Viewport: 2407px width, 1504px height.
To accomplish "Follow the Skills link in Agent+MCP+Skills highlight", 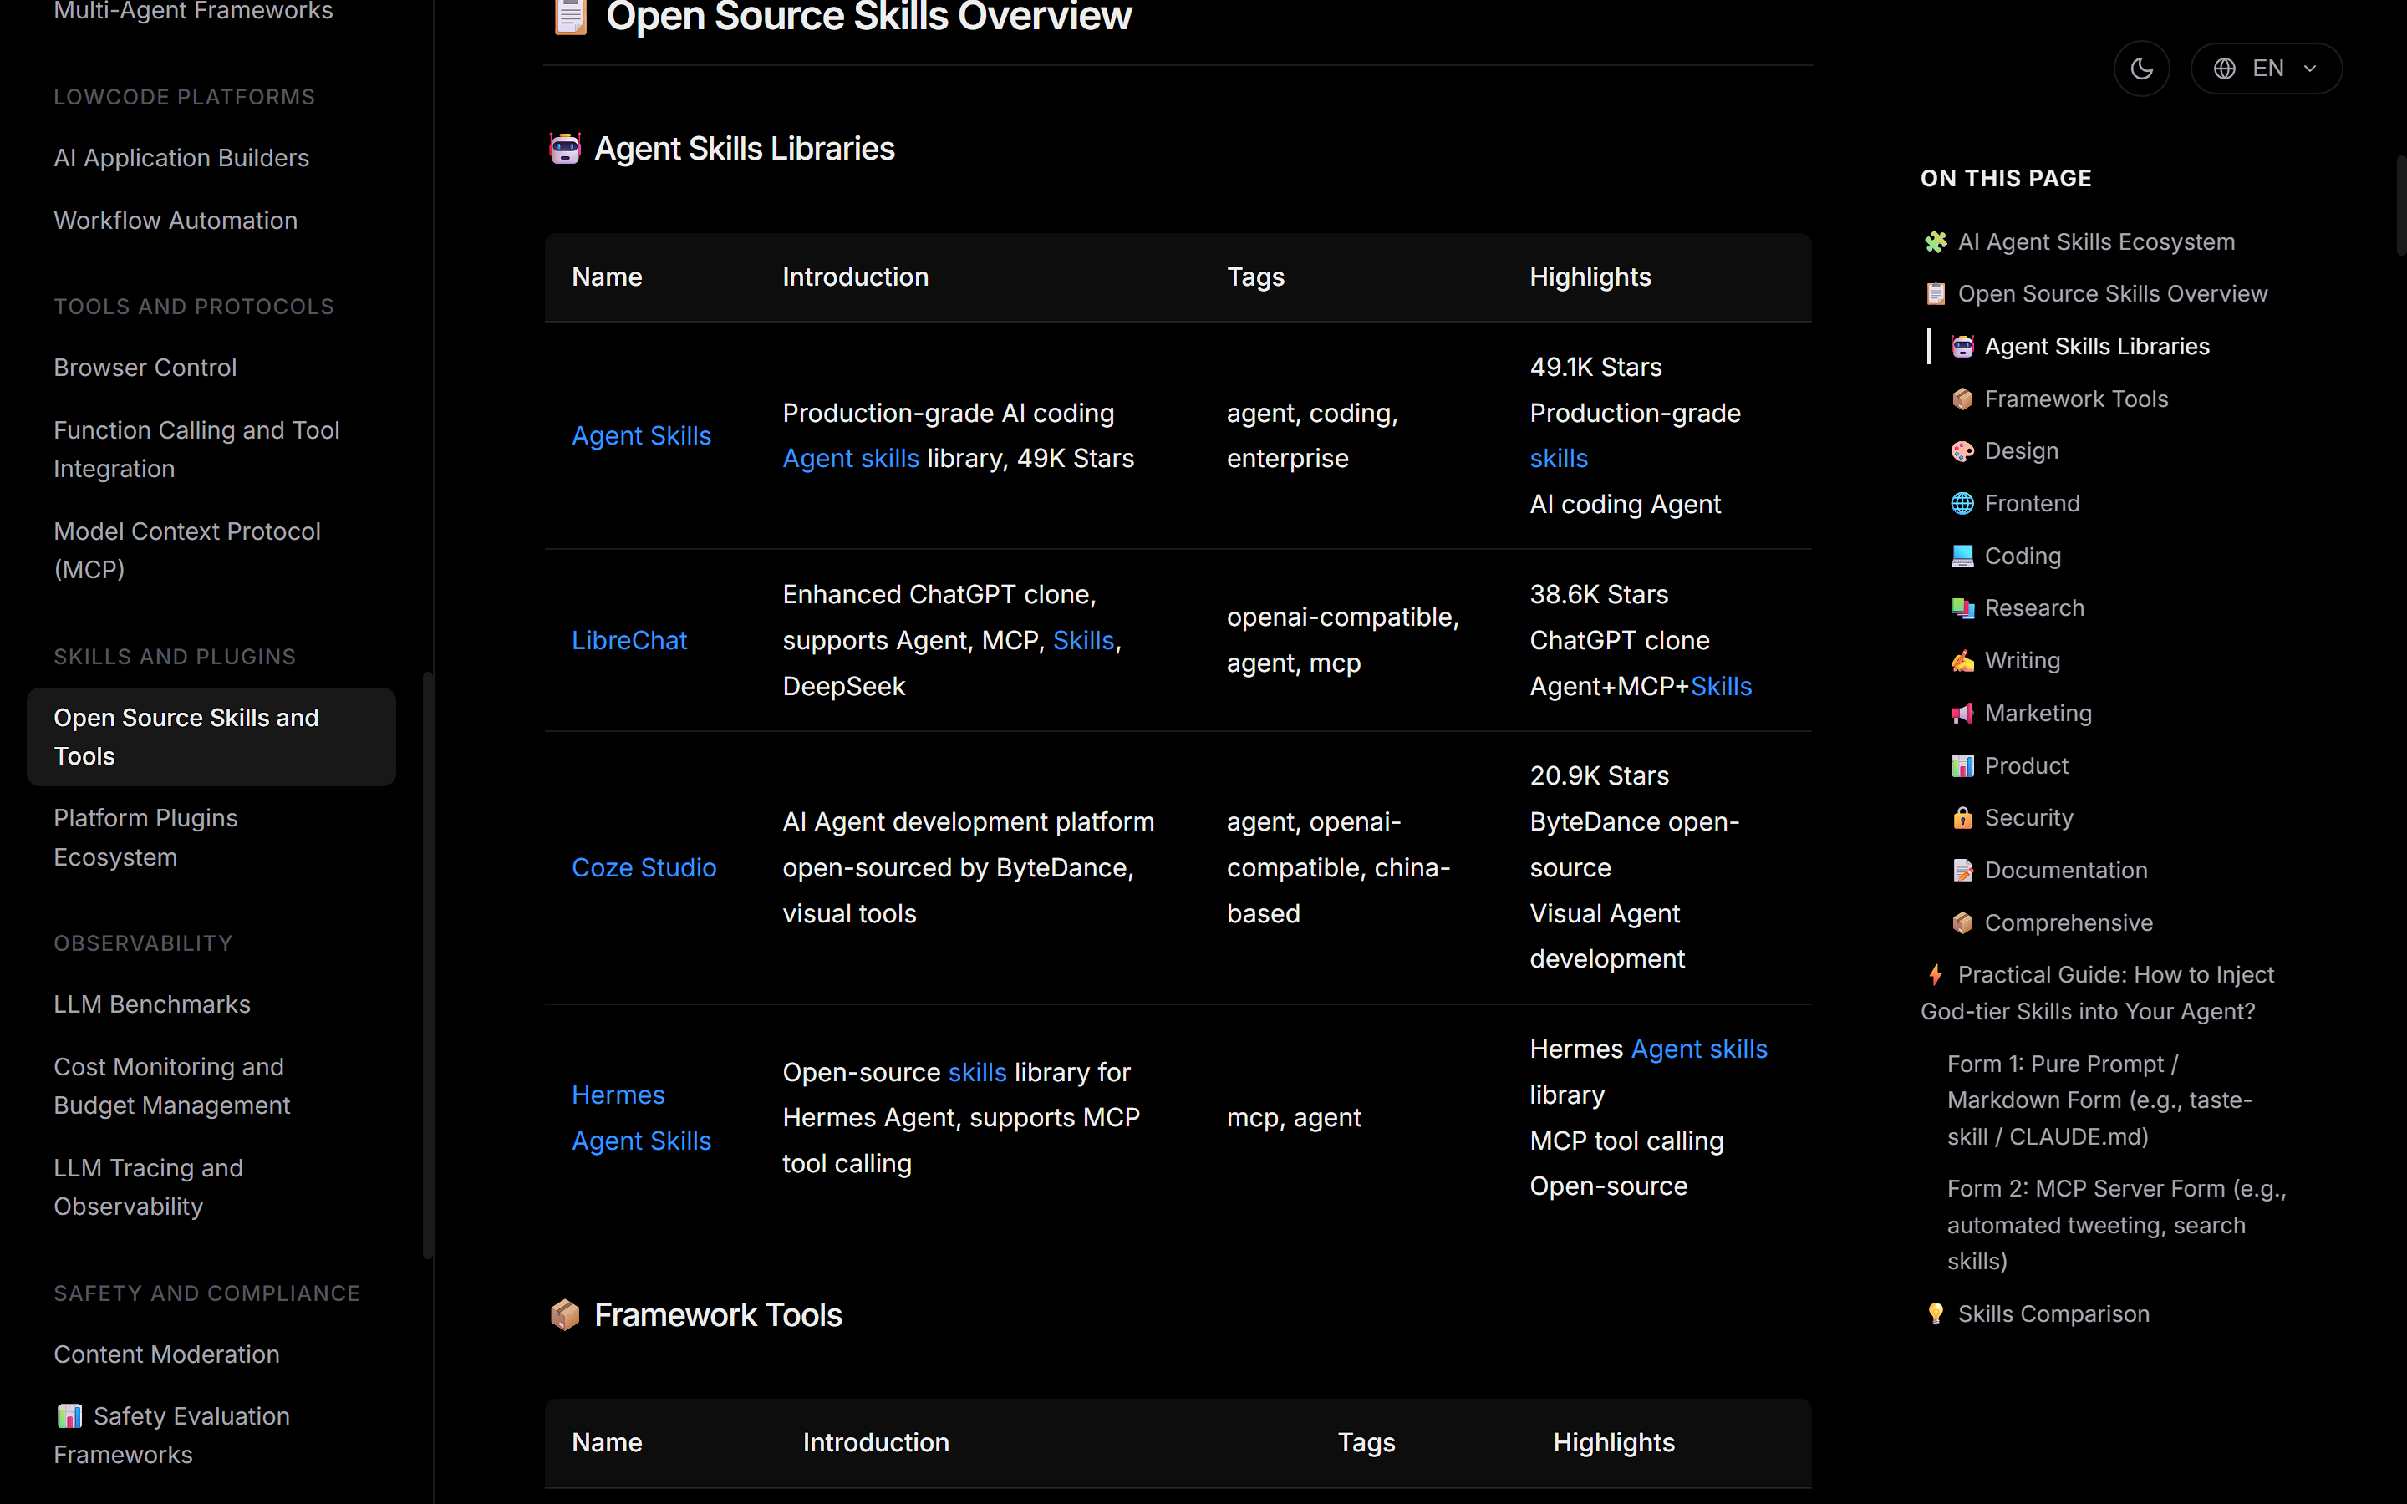I will [1721, 686].
